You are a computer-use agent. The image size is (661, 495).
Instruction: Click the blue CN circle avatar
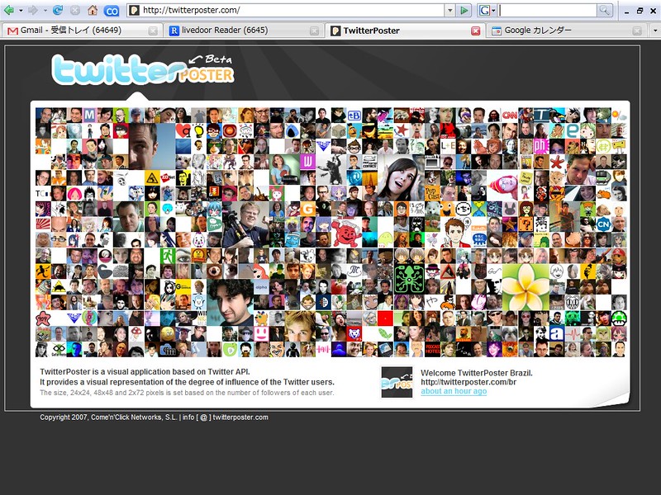[603, 224]
